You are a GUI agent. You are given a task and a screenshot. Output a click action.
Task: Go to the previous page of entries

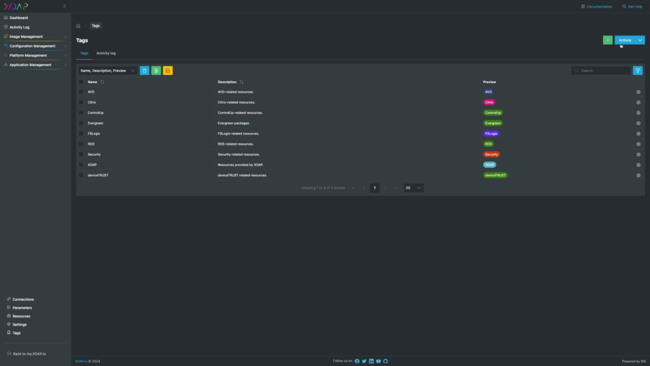(364, 188)
